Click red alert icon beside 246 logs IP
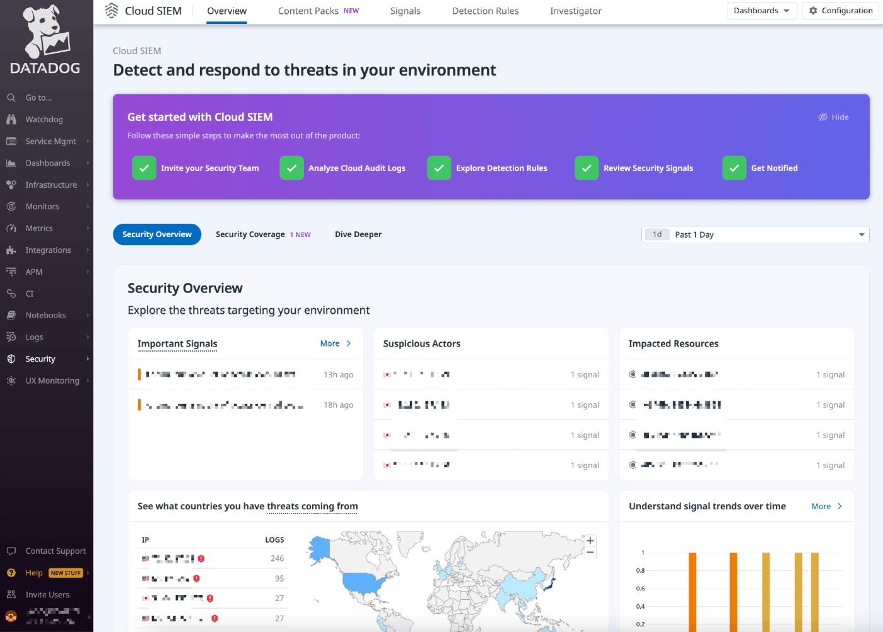 (x=201, y=558)
